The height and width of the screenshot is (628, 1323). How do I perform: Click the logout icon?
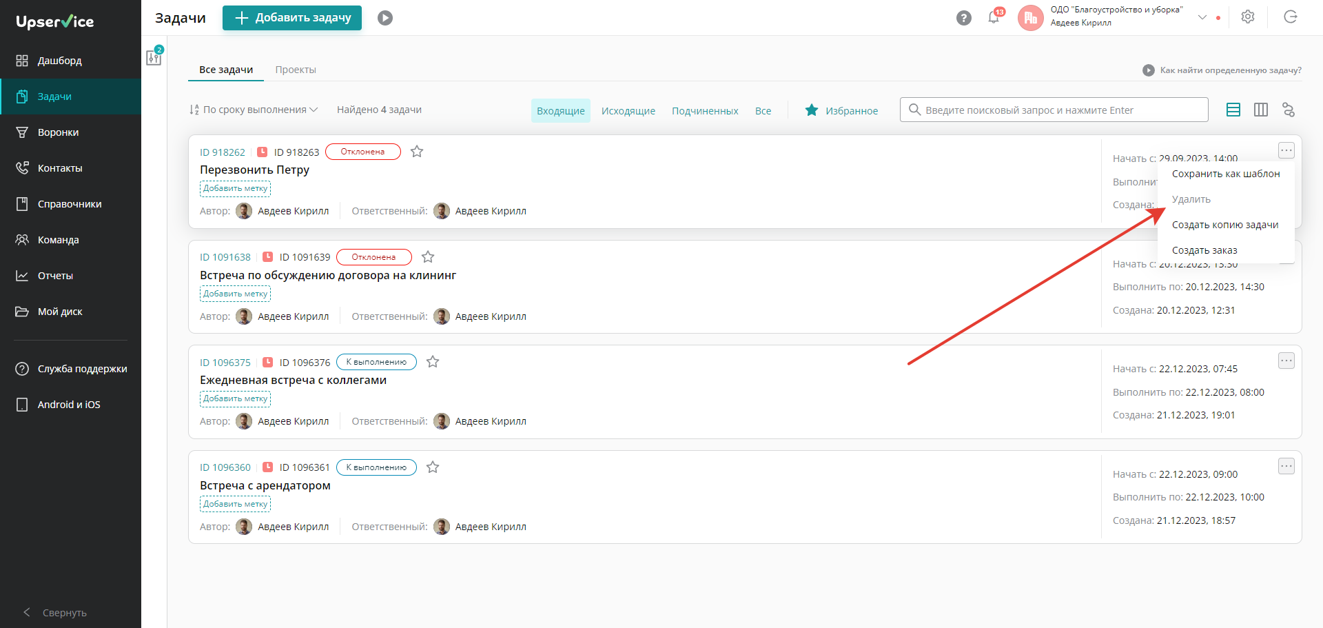(1291, 17)
